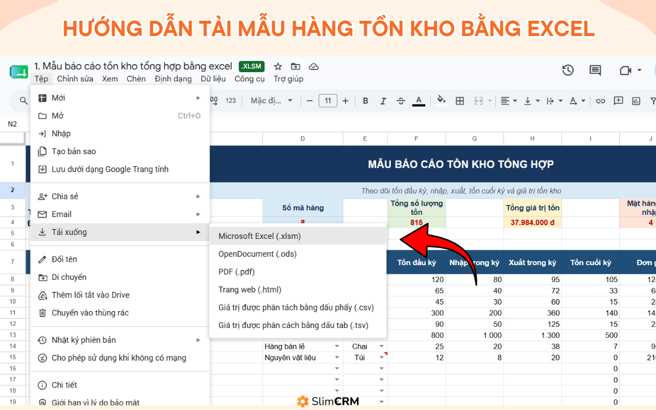Select Tạo bản sao

click(x=120, y=151)
